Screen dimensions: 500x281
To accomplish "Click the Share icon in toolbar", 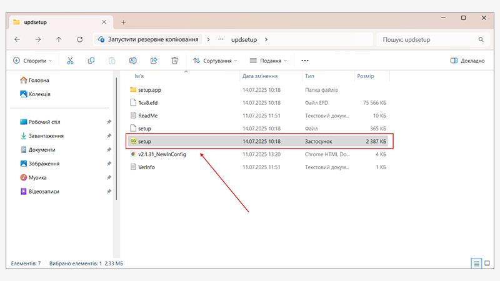I will 154,61.
